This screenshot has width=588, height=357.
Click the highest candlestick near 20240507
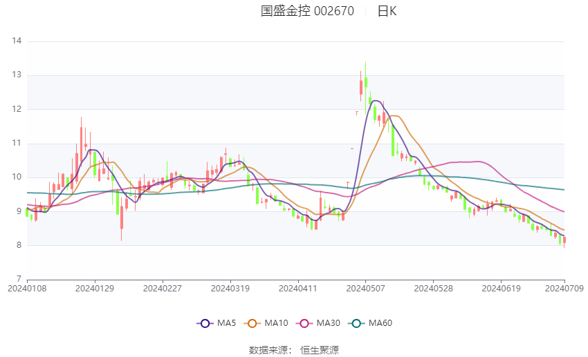click(x=366, y=88)
